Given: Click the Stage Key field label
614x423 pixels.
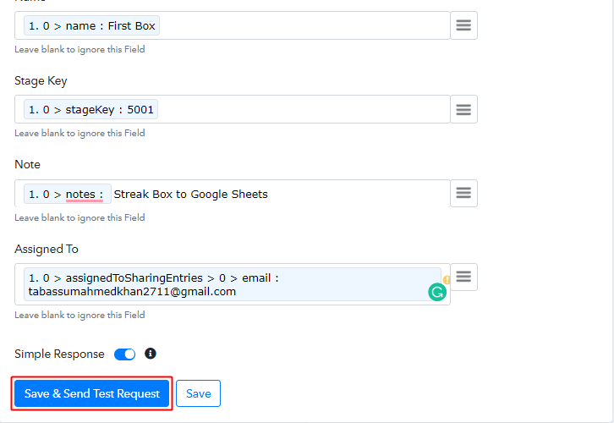Looking at the screenshot, I should click(41, 81).
